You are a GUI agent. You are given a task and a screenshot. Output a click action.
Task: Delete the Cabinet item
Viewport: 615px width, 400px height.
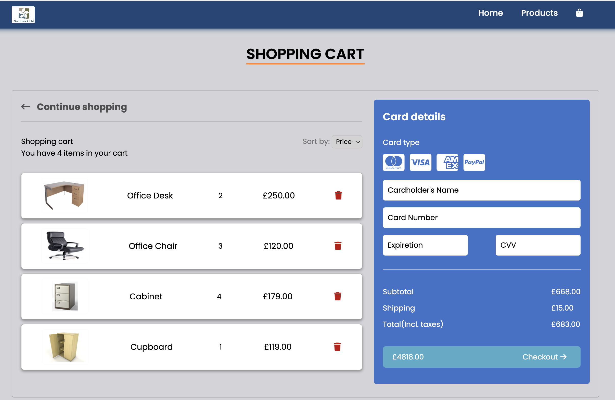click(x=338, y=296)
